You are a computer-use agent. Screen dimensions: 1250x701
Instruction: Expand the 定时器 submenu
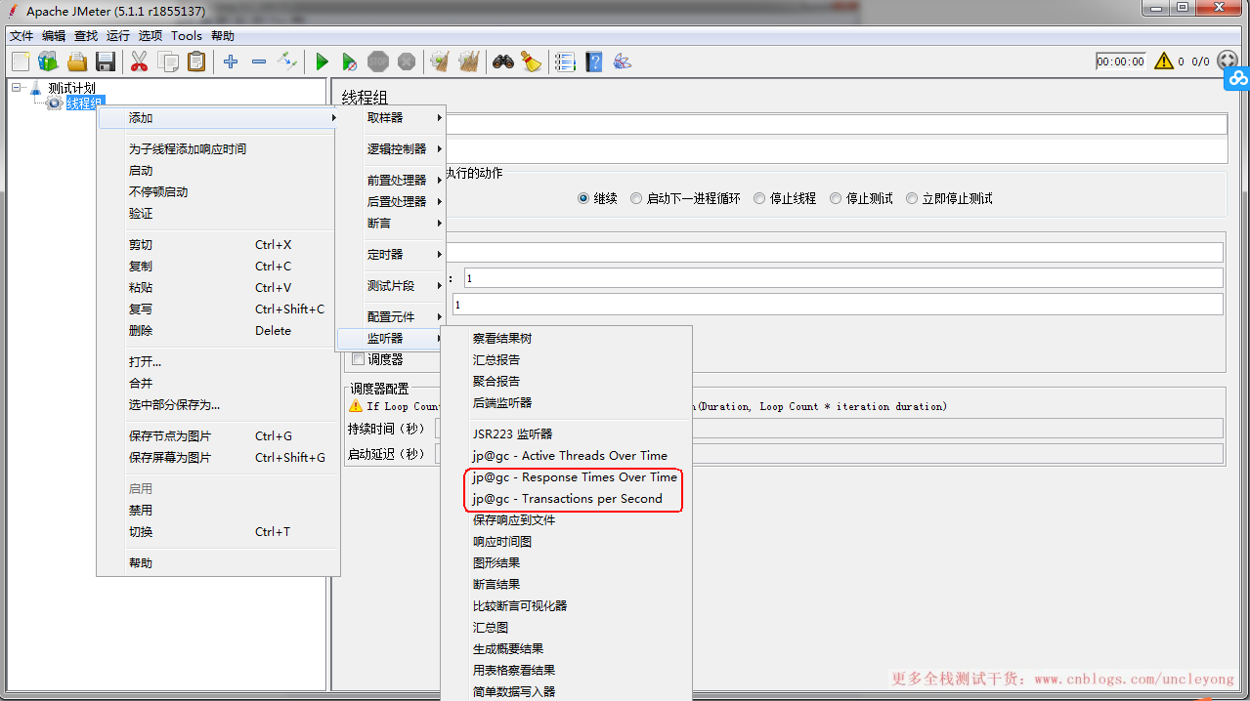click(392, 255)
